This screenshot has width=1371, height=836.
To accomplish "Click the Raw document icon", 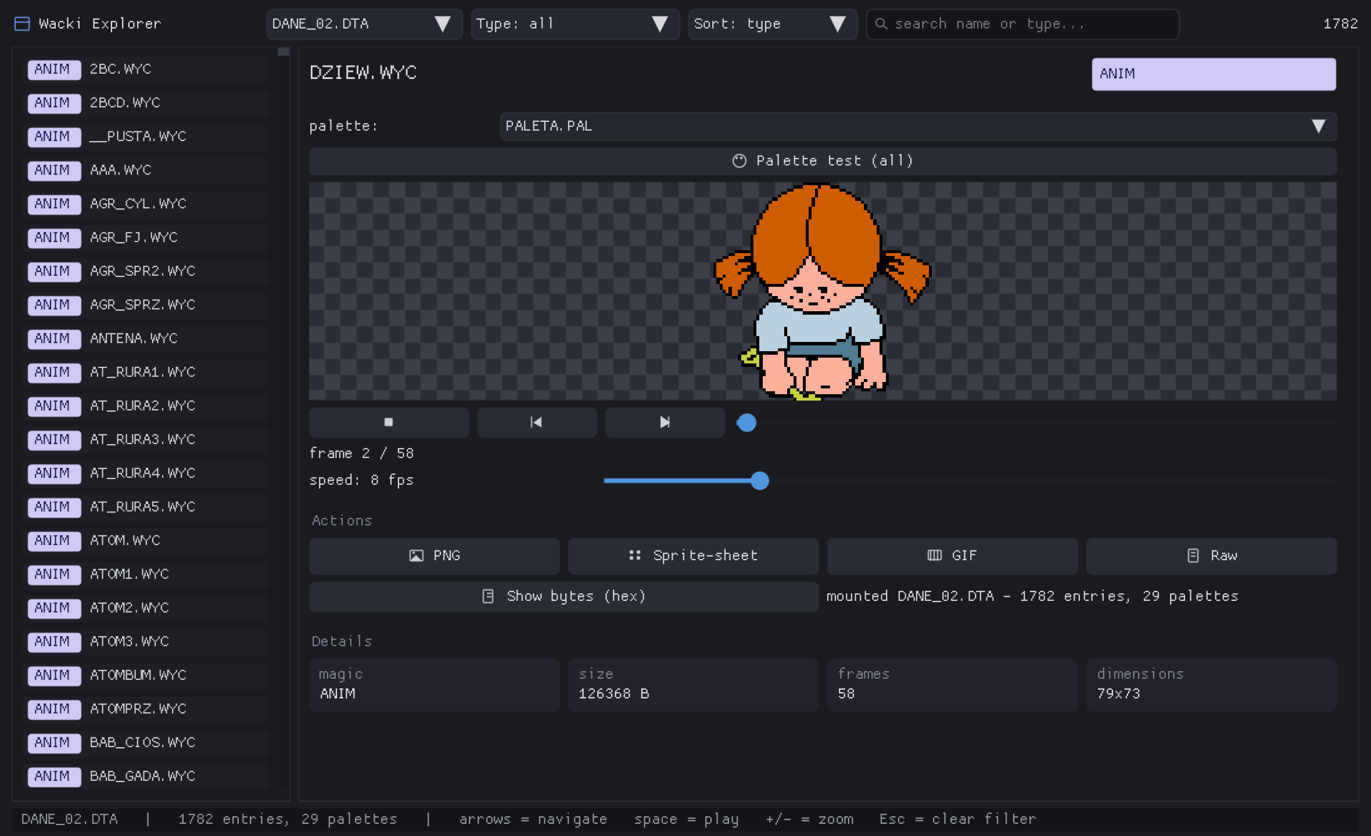I will point(1193,556).
